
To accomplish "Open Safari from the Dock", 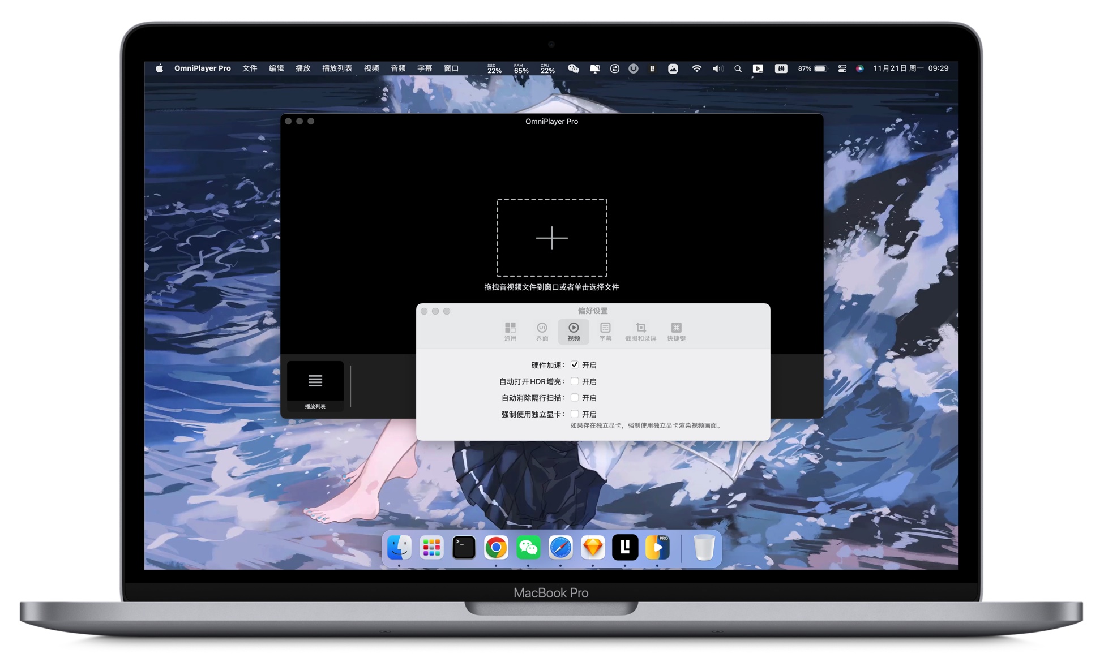I will 560,547.
